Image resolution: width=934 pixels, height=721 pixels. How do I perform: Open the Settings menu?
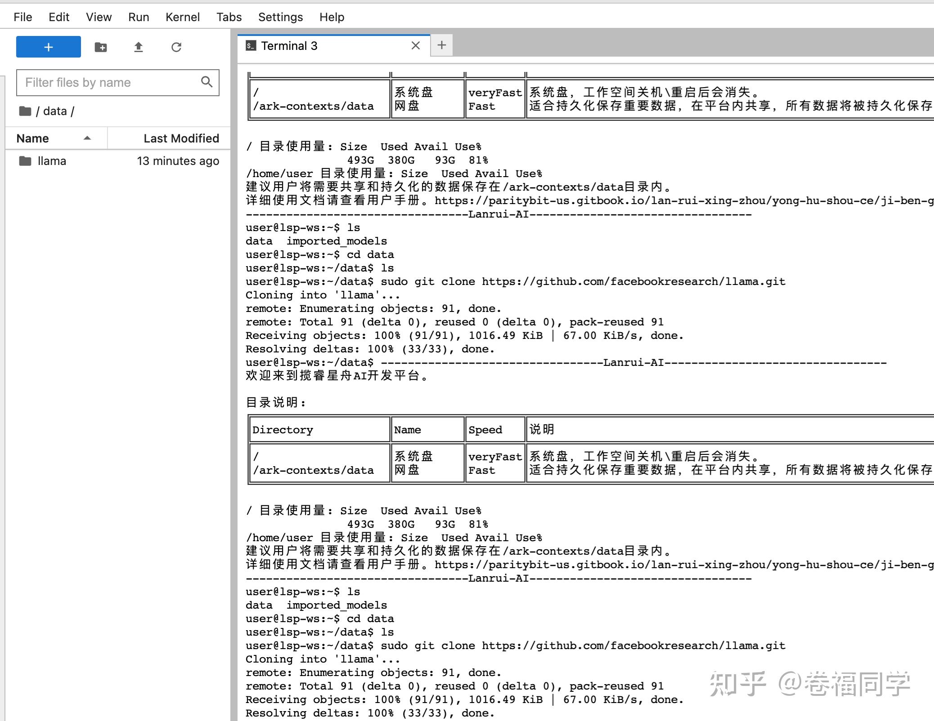tap(280, 17)
